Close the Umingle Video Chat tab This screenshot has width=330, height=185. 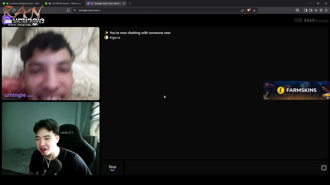[124, 3]
